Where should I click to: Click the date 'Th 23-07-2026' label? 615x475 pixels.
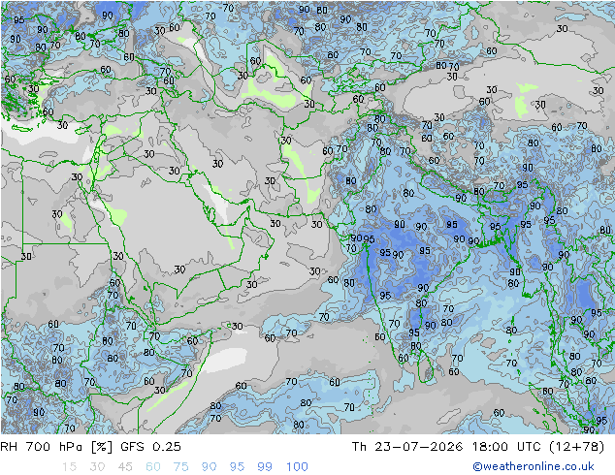pos(407,447)
